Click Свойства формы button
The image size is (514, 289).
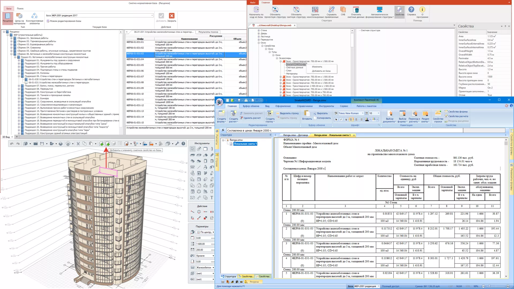point(456,112)
